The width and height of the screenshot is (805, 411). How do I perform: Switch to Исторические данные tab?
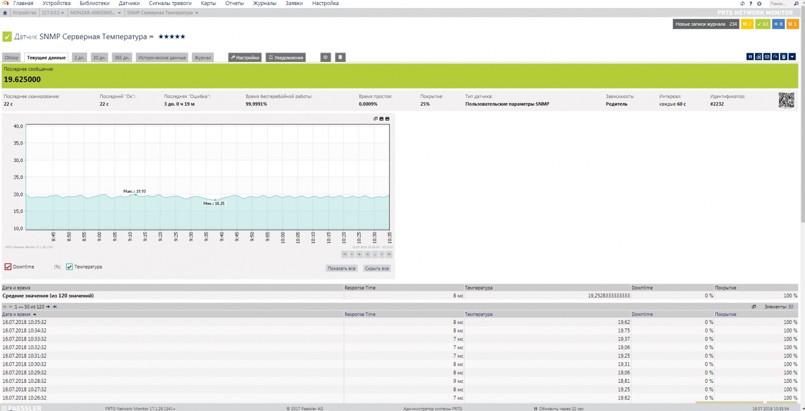pos(162,57)
